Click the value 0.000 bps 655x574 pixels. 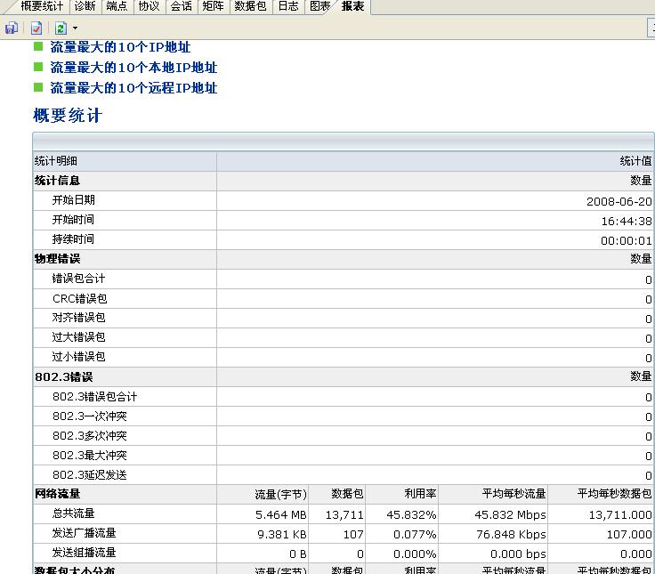click(x=519, y=554)
